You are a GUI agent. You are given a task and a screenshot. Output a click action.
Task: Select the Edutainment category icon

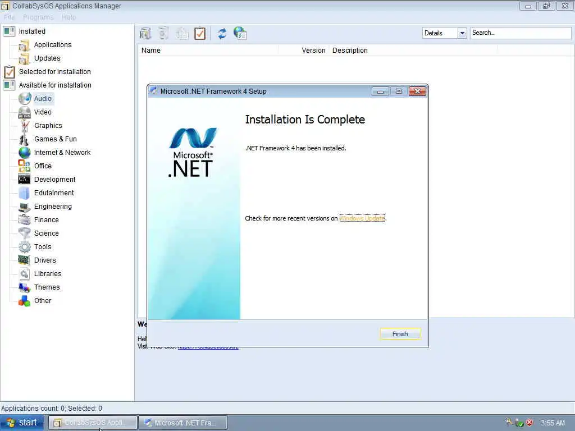click(25, 193)
